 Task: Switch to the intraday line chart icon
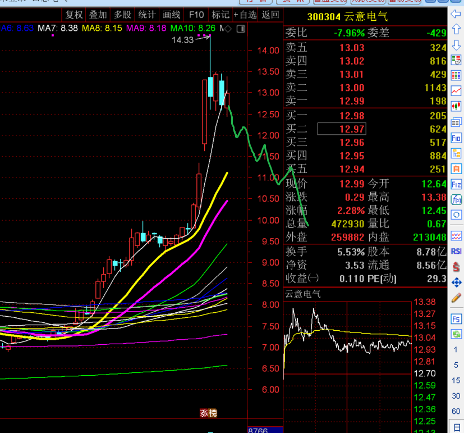point(456,90)
